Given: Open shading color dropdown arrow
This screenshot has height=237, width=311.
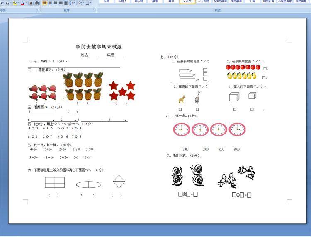Looking at the screenshot, I should pos(83,3).
